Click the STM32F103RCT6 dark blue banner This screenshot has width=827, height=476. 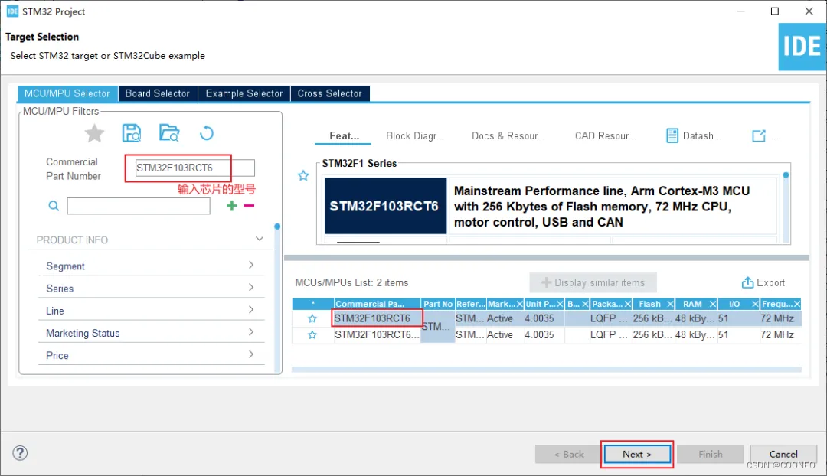(x=385, y=206)
